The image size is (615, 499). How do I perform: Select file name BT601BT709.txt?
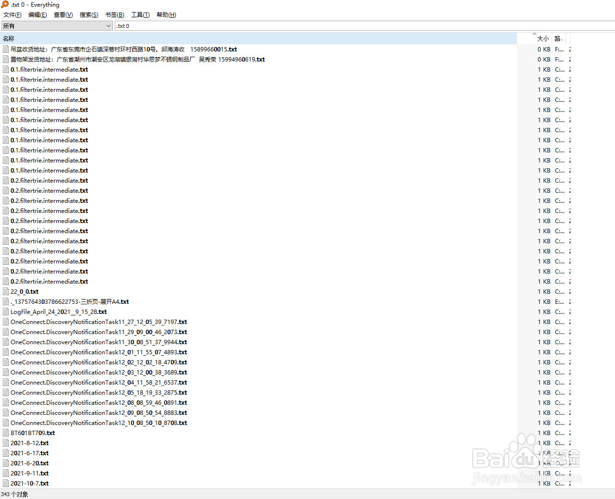[33, 433]
